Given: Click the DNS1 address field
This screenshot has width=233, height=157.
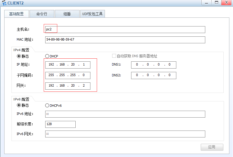Looking at the screenshot, I should click(154, 65).
